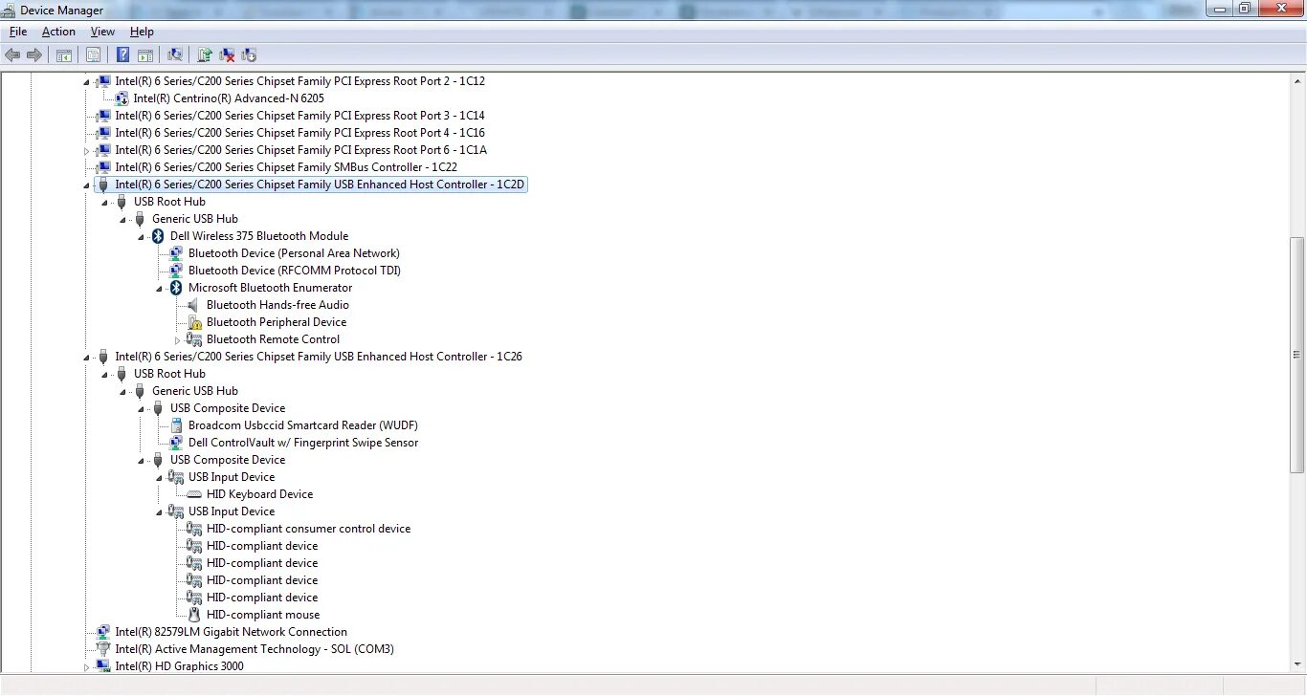Click the Bluetooth Remote Control device icon
1307x696 pixels.
(x=194, y=339)
